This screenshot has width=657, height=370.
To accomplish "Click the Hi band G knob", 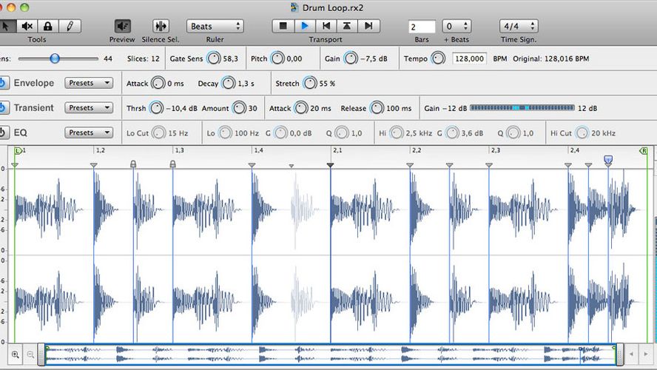I will [x=452, y=133].
